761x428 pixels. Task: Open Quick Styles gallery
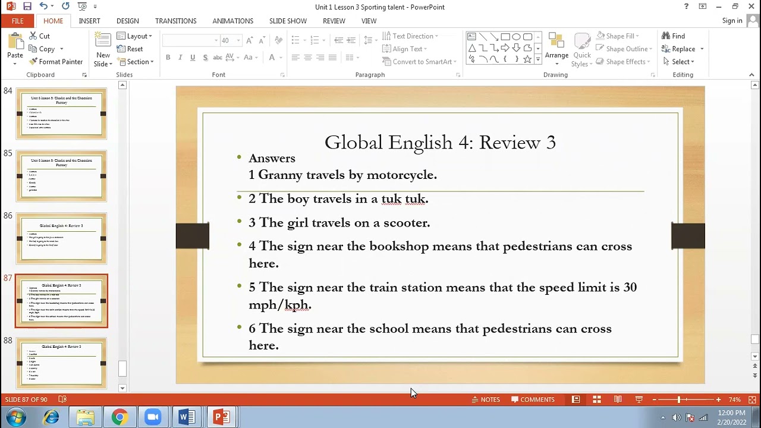tap(581, 49)
